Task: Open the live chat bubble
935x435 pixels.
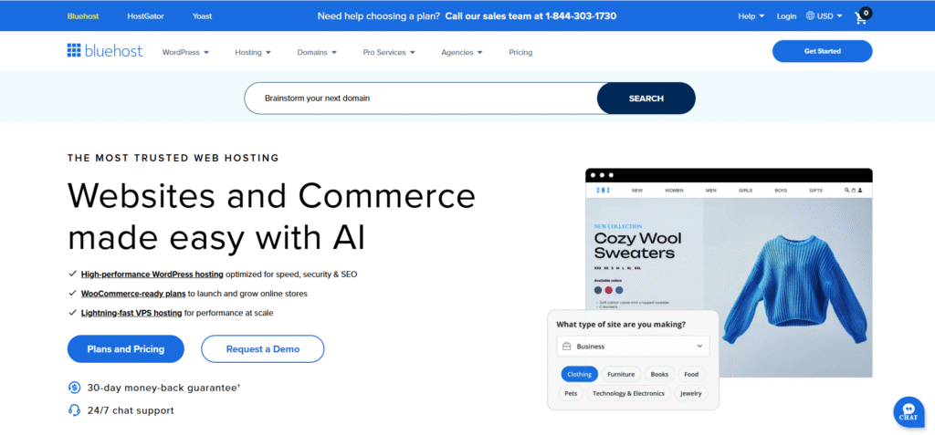Action: tap(909, 412)
